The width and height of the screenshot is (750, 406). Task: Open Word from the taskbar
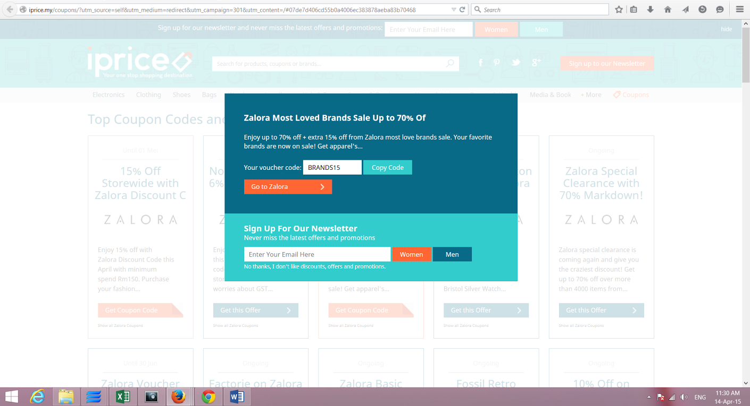pos(237,396)
